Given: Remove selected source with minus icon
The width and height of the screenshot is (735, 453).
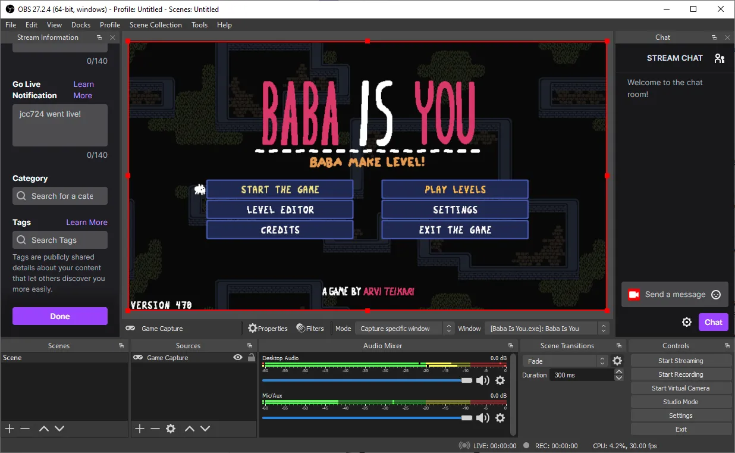Looking at the screenshot, I should coord(155,429).
